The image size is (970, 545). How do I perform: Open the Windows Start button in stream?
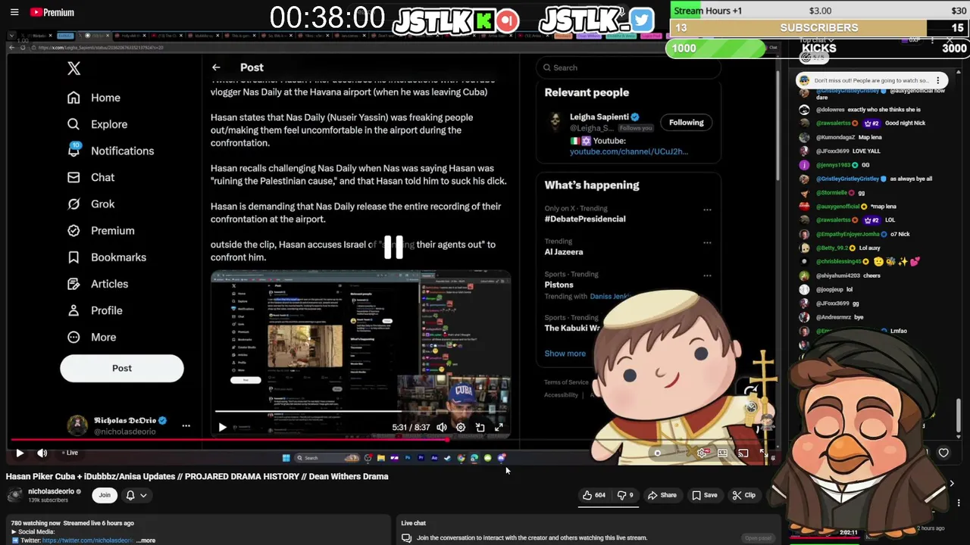[286, 458]
